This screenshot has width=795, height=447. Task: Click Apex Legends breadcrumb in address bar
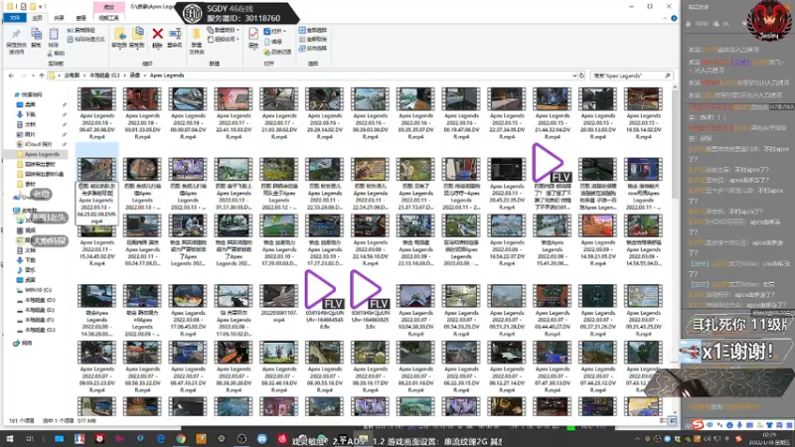click(x=167, y=75)
